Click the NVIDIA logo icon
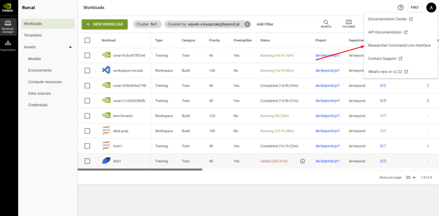 click(8, 8)
